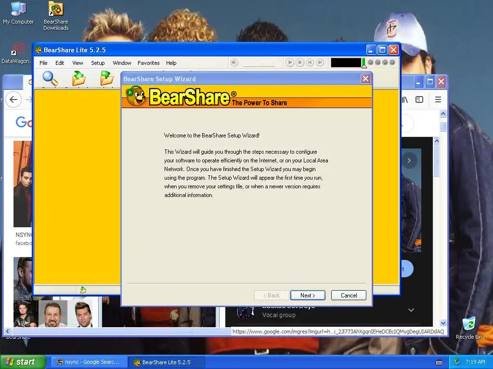
Task: Click the keyboard icon in the system tray
Action: (x=439, y=362)
